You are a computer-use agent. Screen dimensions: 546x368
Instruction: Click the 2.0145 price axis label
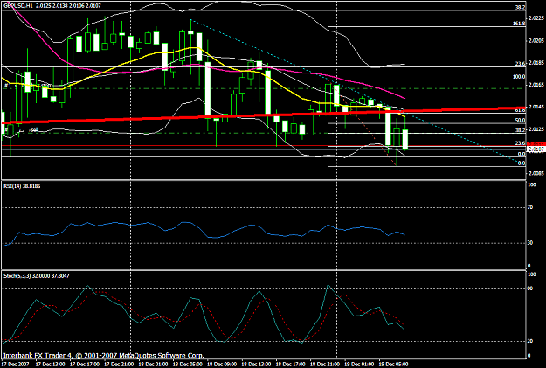[x=536, y=107]
